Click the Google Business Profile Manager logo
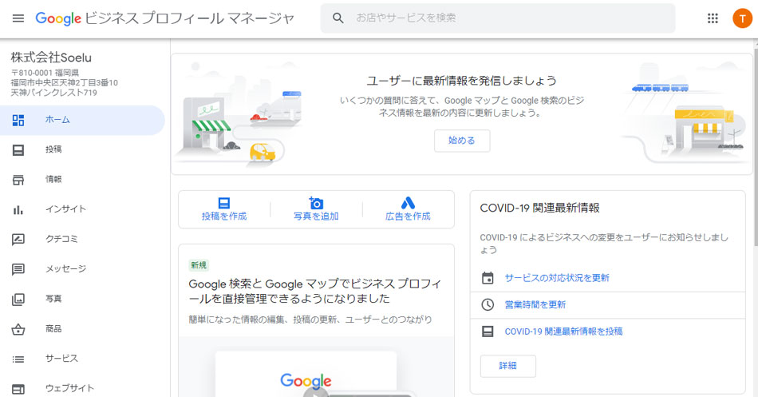 [x=165, y=18]
